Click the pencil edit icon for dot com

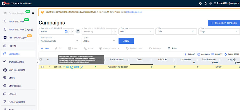tap(64, 67)
